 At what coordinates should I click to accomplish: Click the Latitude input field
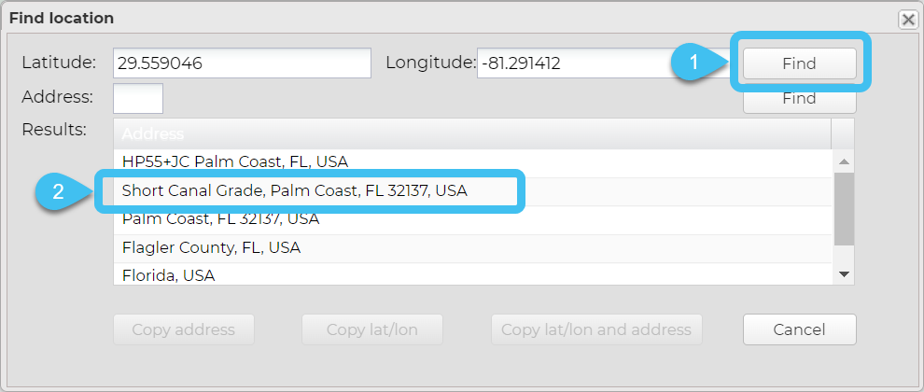242,63
